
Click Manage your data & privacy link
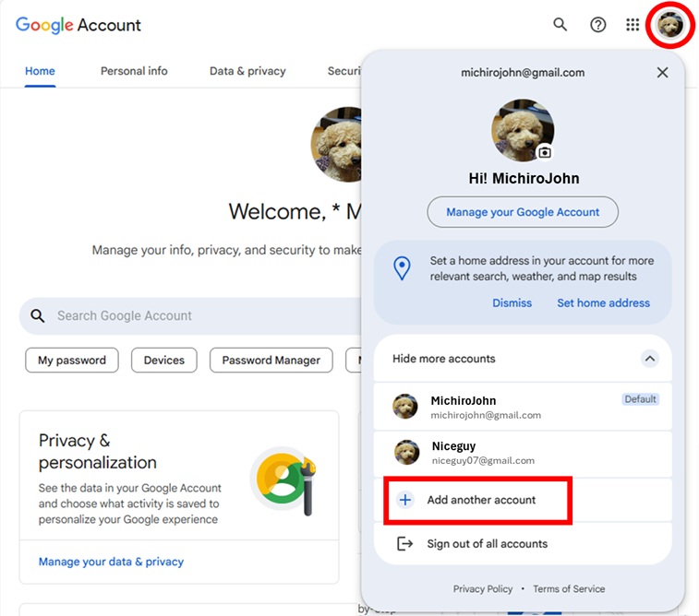[111, 562]
